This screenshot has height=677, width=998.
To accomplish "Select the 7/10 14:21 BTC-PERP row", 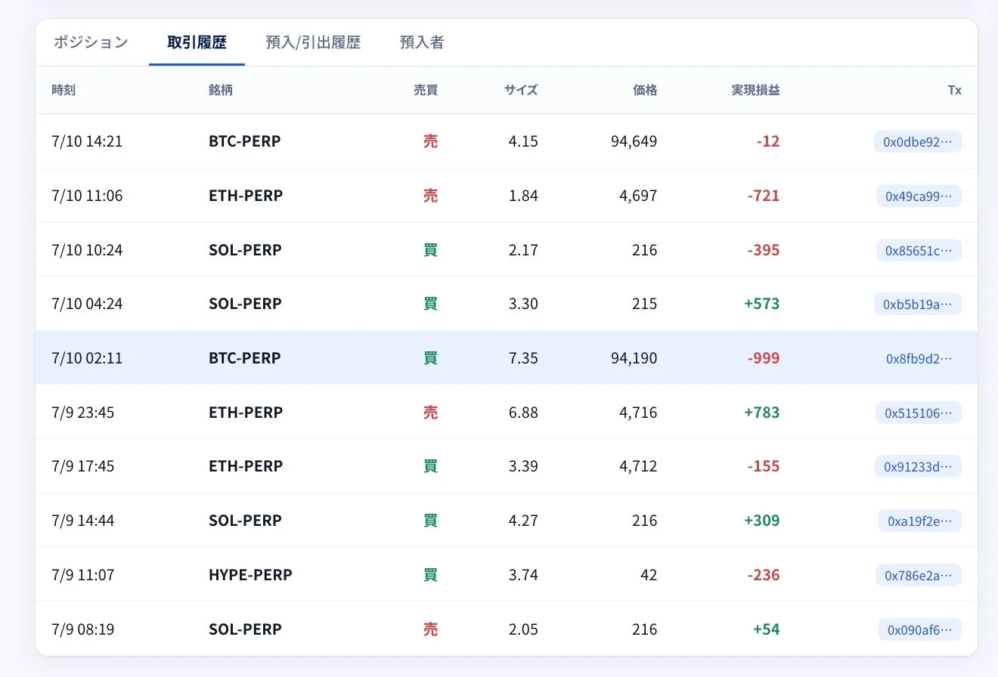I will click(x=507, y=141).
